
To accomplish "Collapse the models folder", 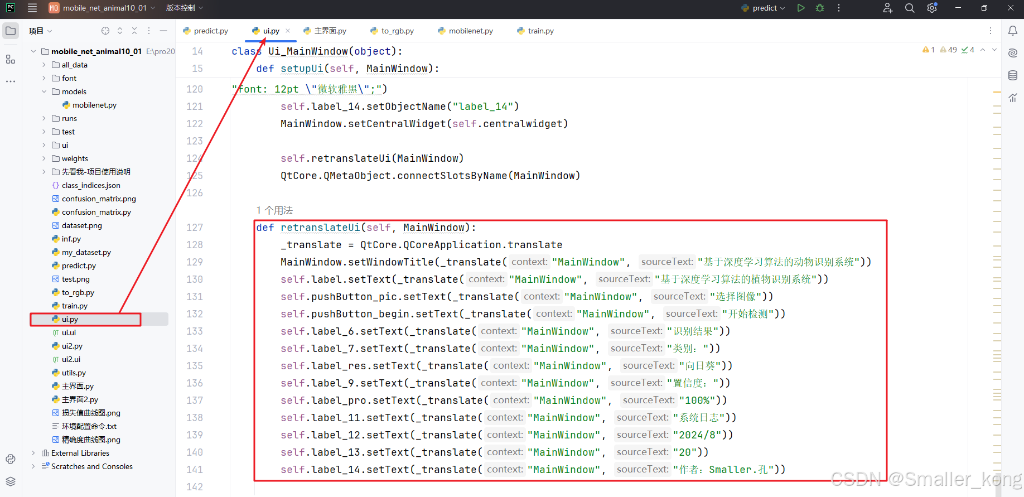I will click(x=44, y=91).
